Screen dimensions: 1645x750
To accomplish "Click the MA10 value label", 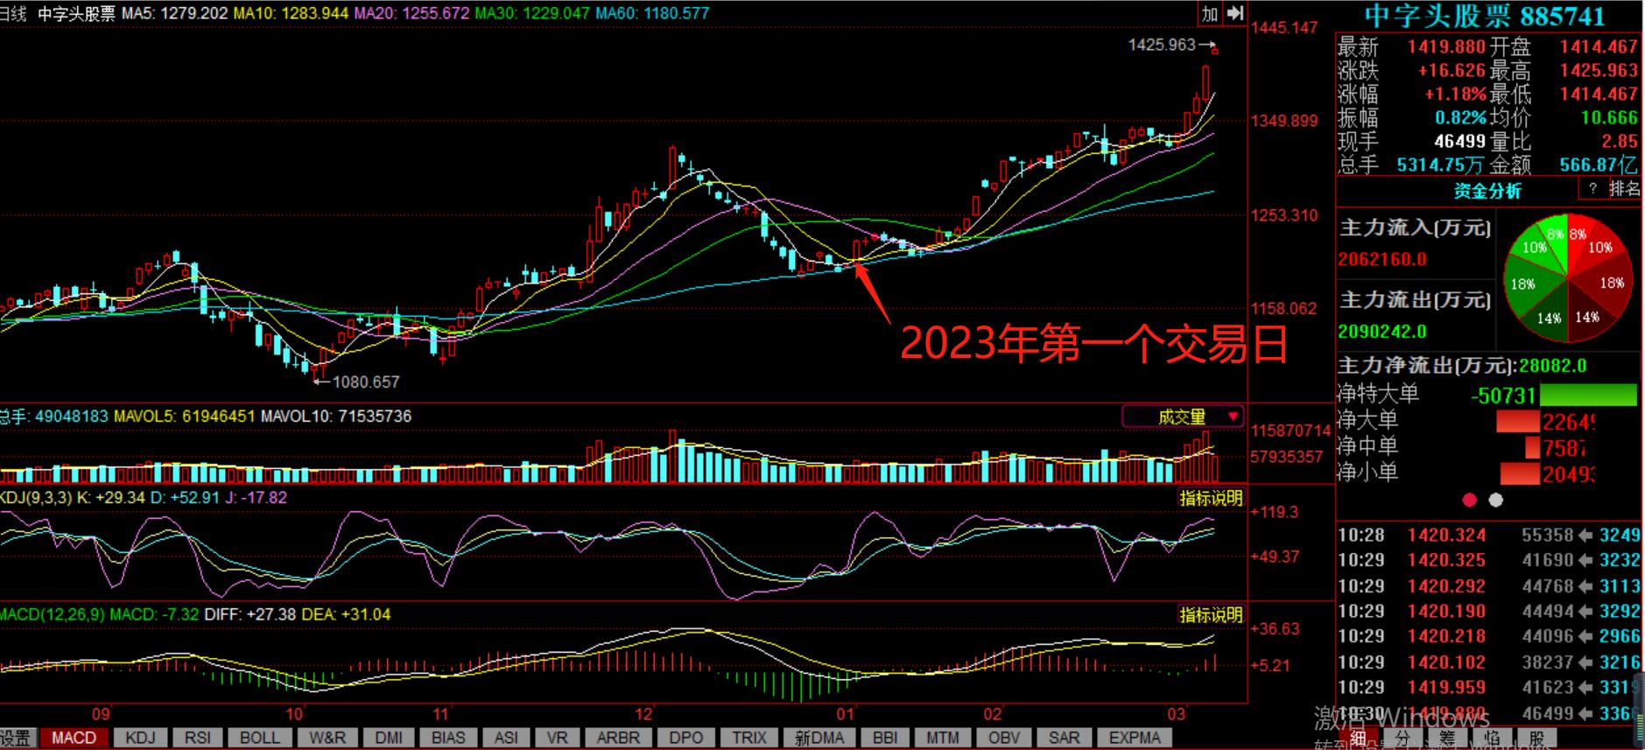I will pos(291,14).
